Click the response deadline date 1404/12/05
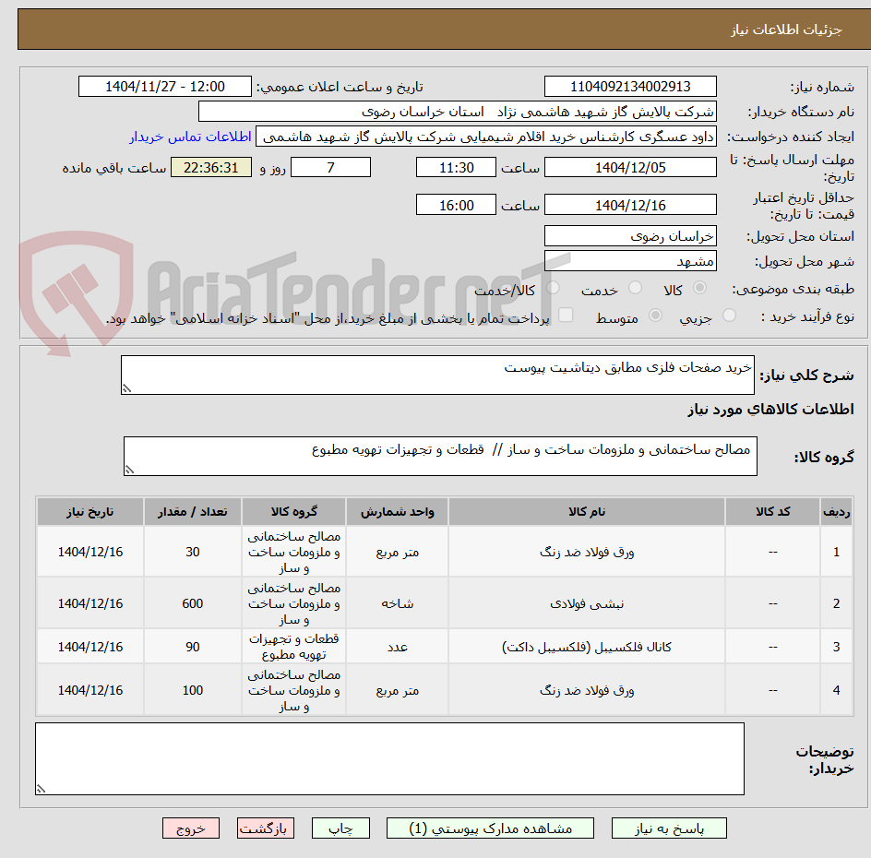 point(630,167)
